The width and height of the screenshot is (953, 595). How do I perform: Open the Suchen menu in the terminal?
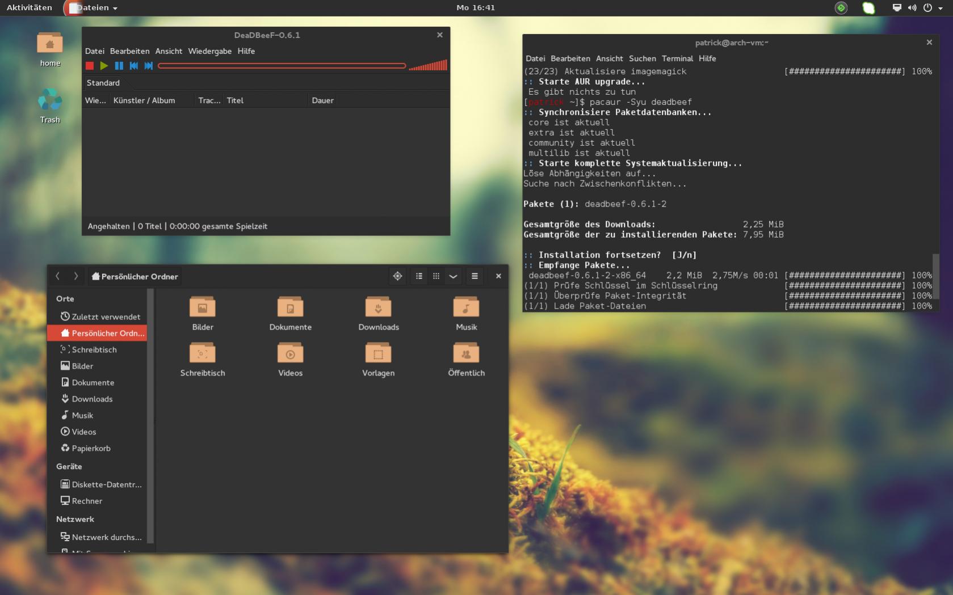643,58
